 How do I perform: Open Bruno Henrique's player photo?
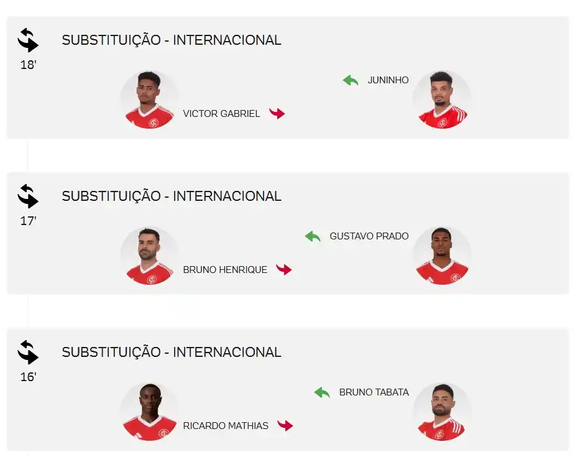click(x=149, y=256)
